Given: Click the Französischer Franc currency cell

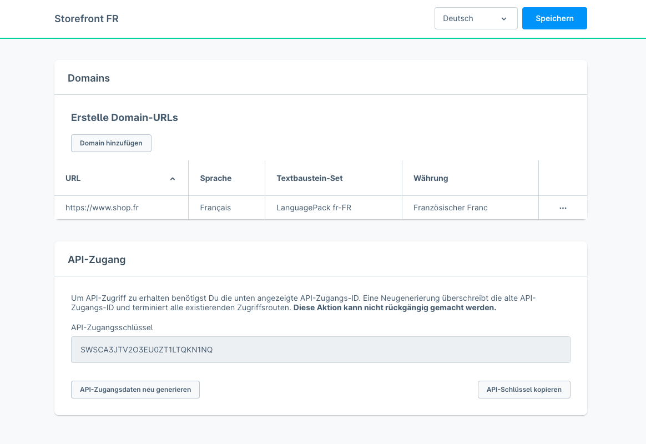Looking at the screenshot, I should point(450,208).
